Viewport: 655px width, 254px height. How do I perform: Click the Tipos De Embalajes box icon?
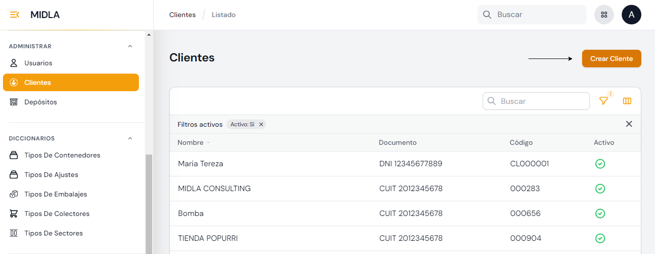14,194
